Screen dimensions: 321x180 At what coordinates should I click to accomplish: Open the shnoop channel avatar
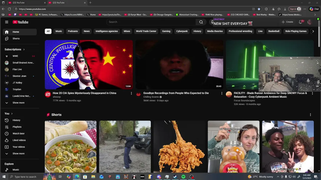click(48, 94)
